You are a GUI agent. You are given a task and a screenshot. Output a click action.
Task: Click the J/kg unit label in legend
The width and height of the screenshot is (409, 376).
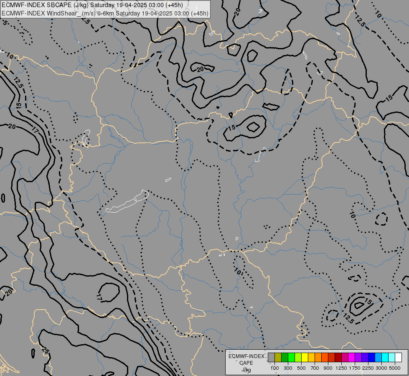[246, 370]
